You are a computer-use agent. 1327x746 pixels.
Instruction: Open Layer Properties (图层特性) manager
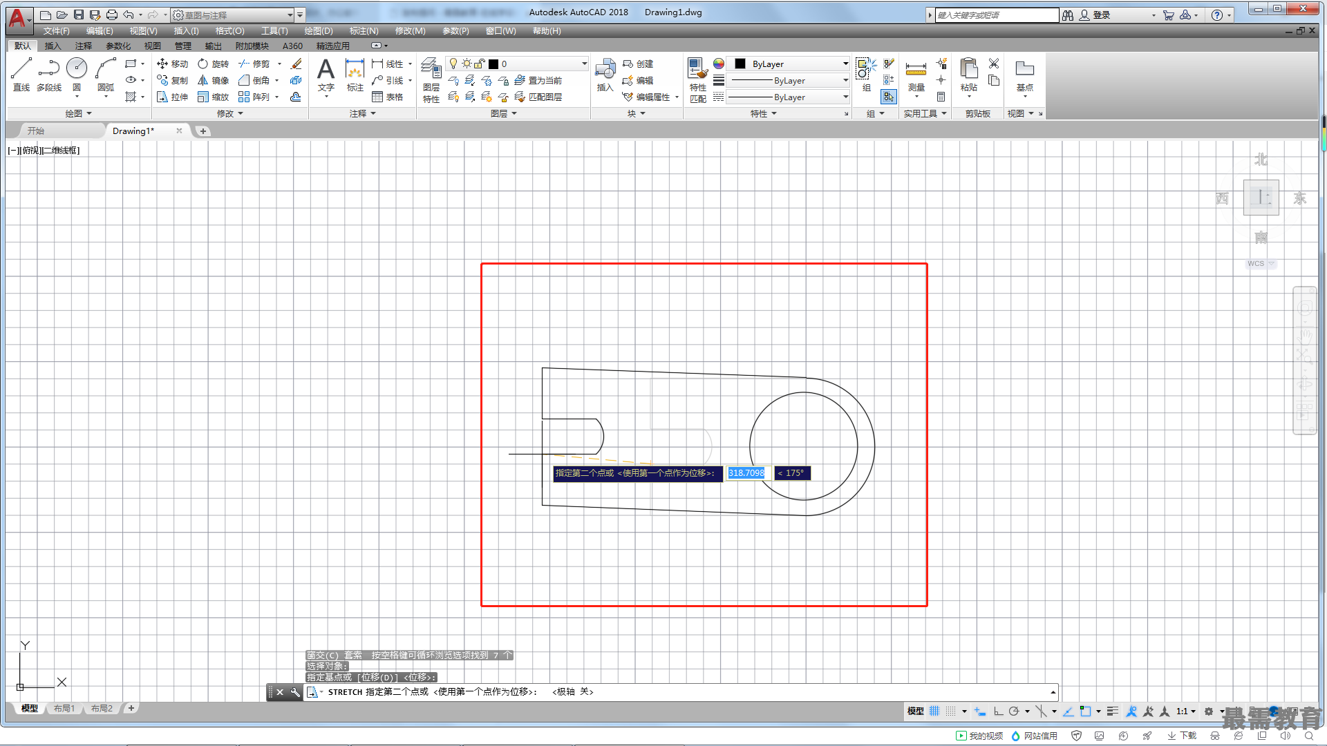click(431, 80)
